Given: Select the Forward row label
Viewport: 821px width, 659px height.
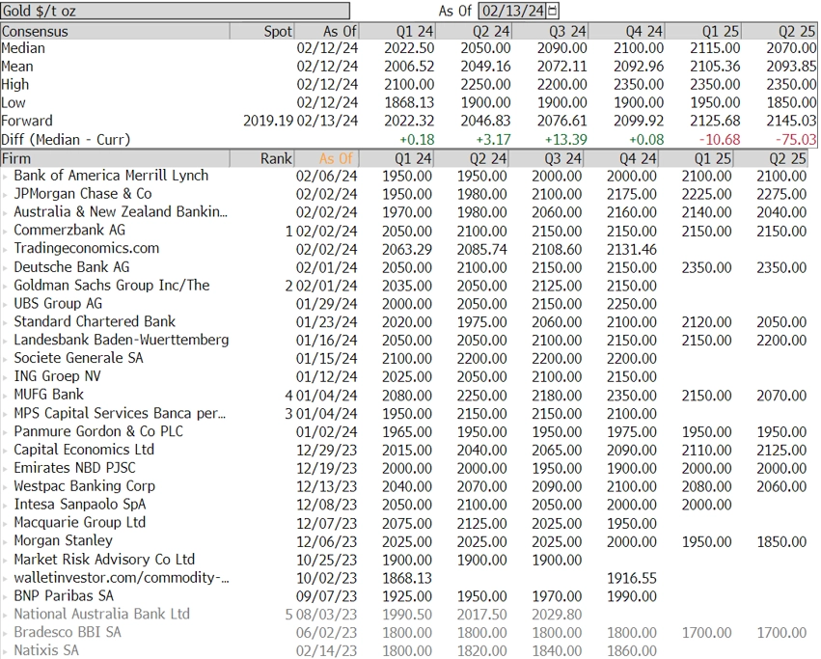Looking at the screenshot, I should 27,121.
